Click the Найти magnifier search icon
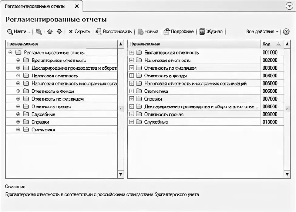This screenshot has height=212, width=296. coord(10,32)
